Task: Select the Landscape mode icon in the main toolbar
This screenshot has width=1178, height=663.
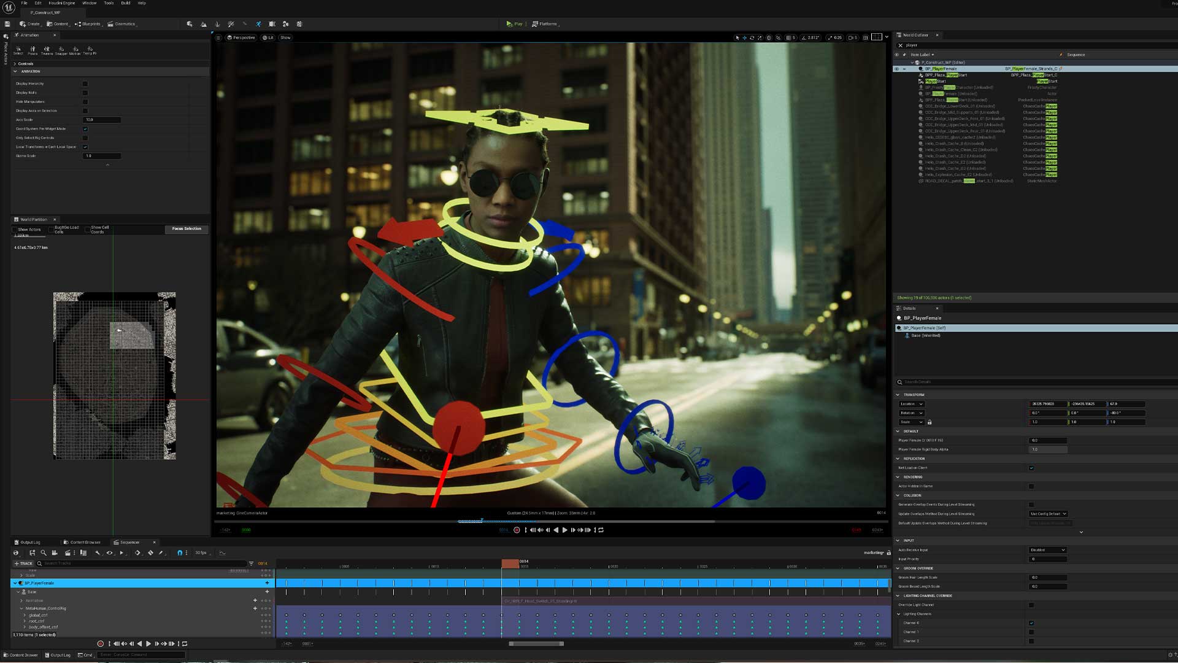Action: coord(204,24)
